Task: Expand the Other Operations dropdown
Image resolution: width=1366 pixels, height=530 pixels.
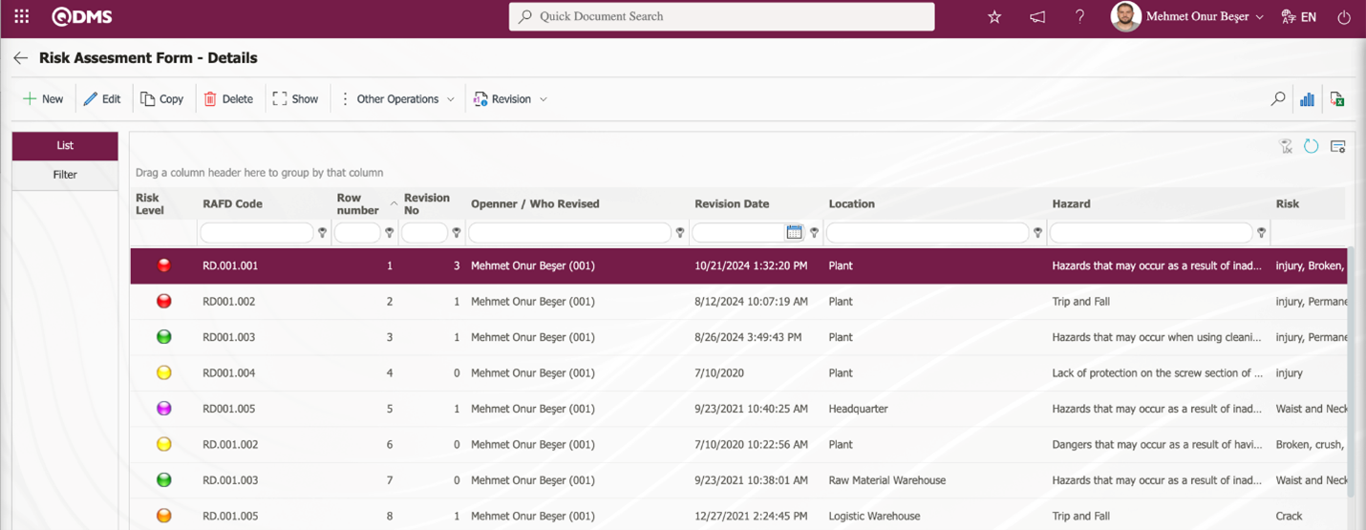Action: click(397, 99)
